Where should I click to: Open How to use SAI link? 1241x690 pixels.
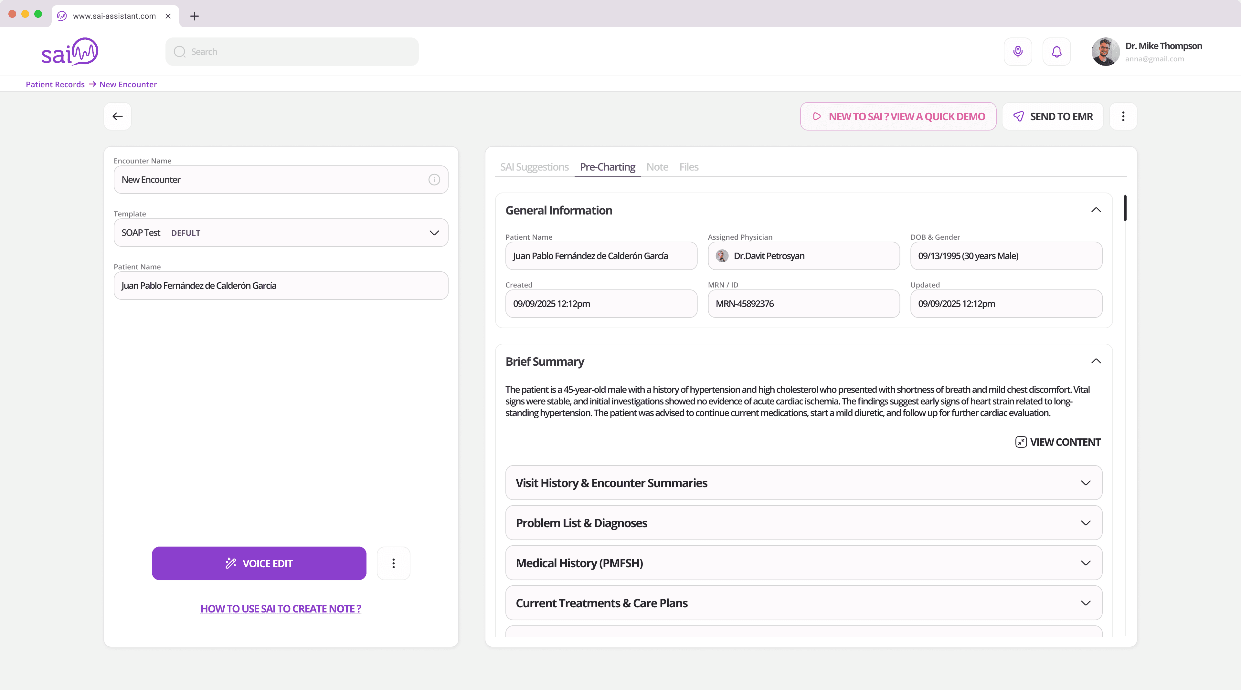[x=281, y=609]
